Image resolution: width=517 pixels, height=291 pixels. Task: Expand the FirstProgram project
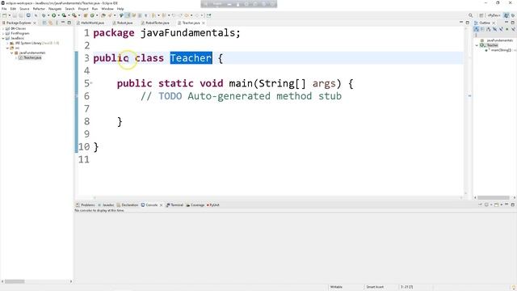[x=3, y=33]
